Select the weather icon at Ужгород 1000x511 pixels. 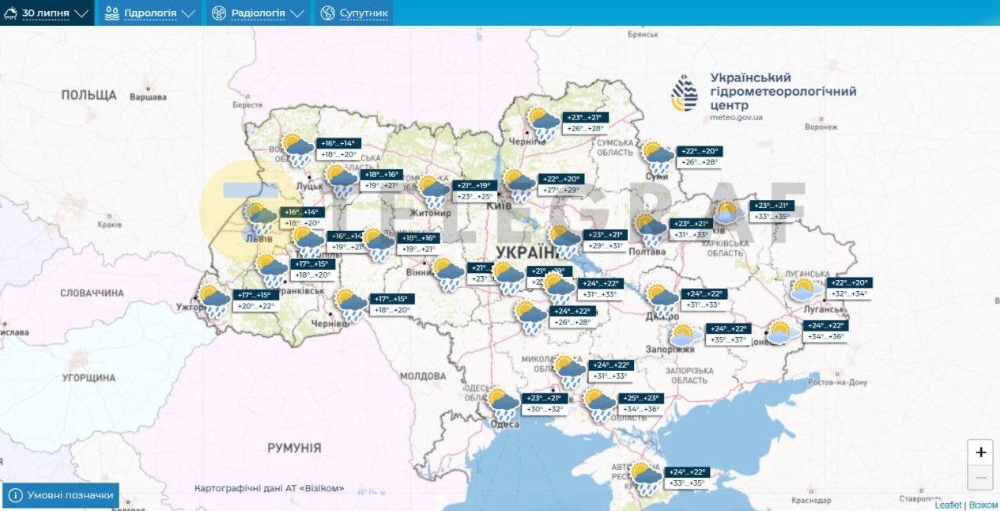click(x=213, y=301)
